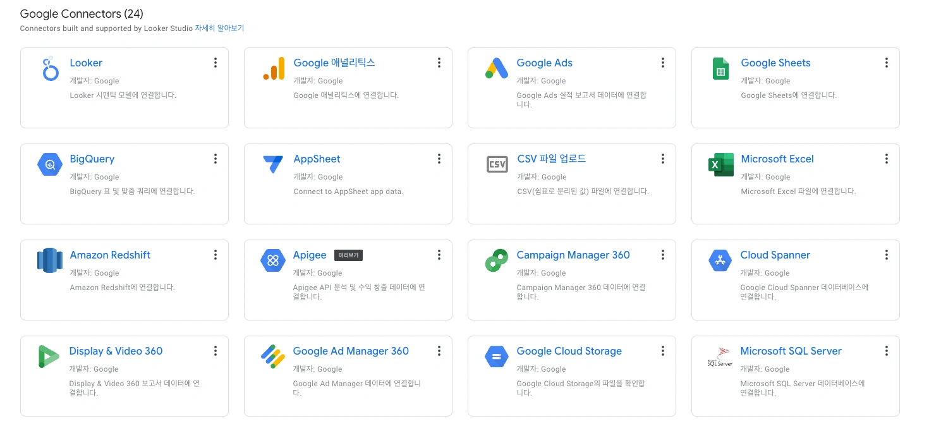Viewport: 929px width, 426px height.
Task: Click the Looker connector logo icon
Action: pos(50,69)
